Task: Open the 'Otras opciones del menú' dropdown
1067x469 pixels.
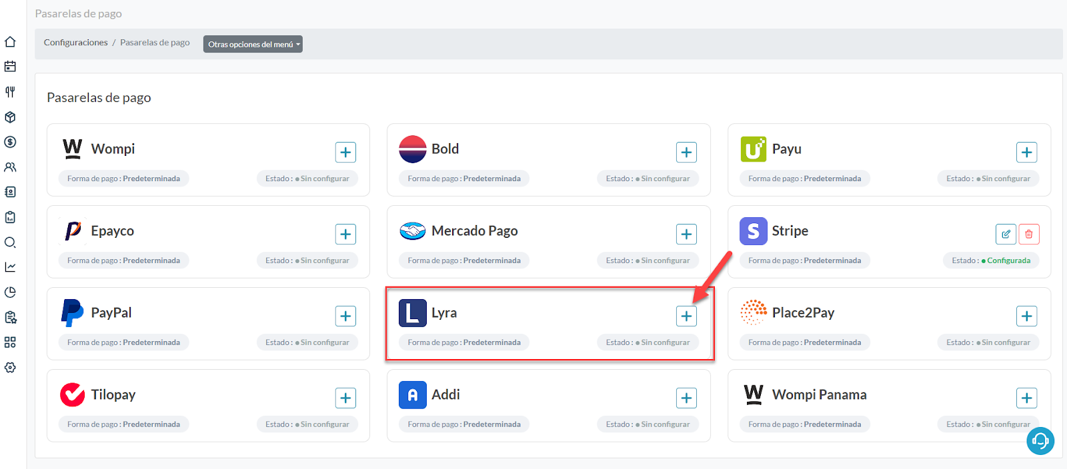Action: pyautogui.click(x=253, y=44)
